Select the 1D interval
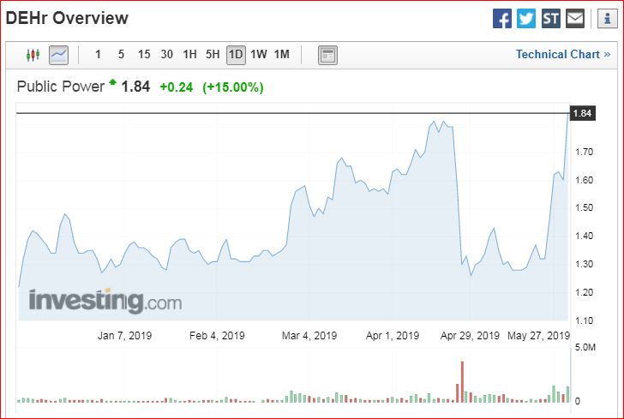The height and width of the screenshot is (419, 624). 236,55
